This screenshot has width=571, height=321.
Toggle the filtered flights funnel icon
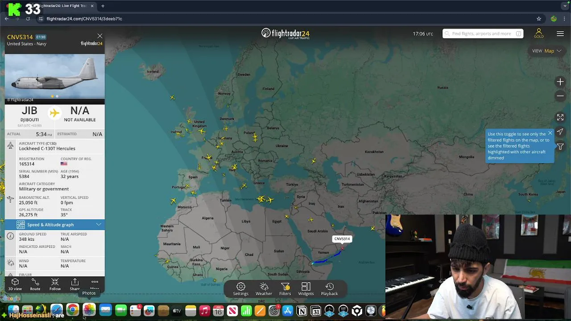[560, 147]
